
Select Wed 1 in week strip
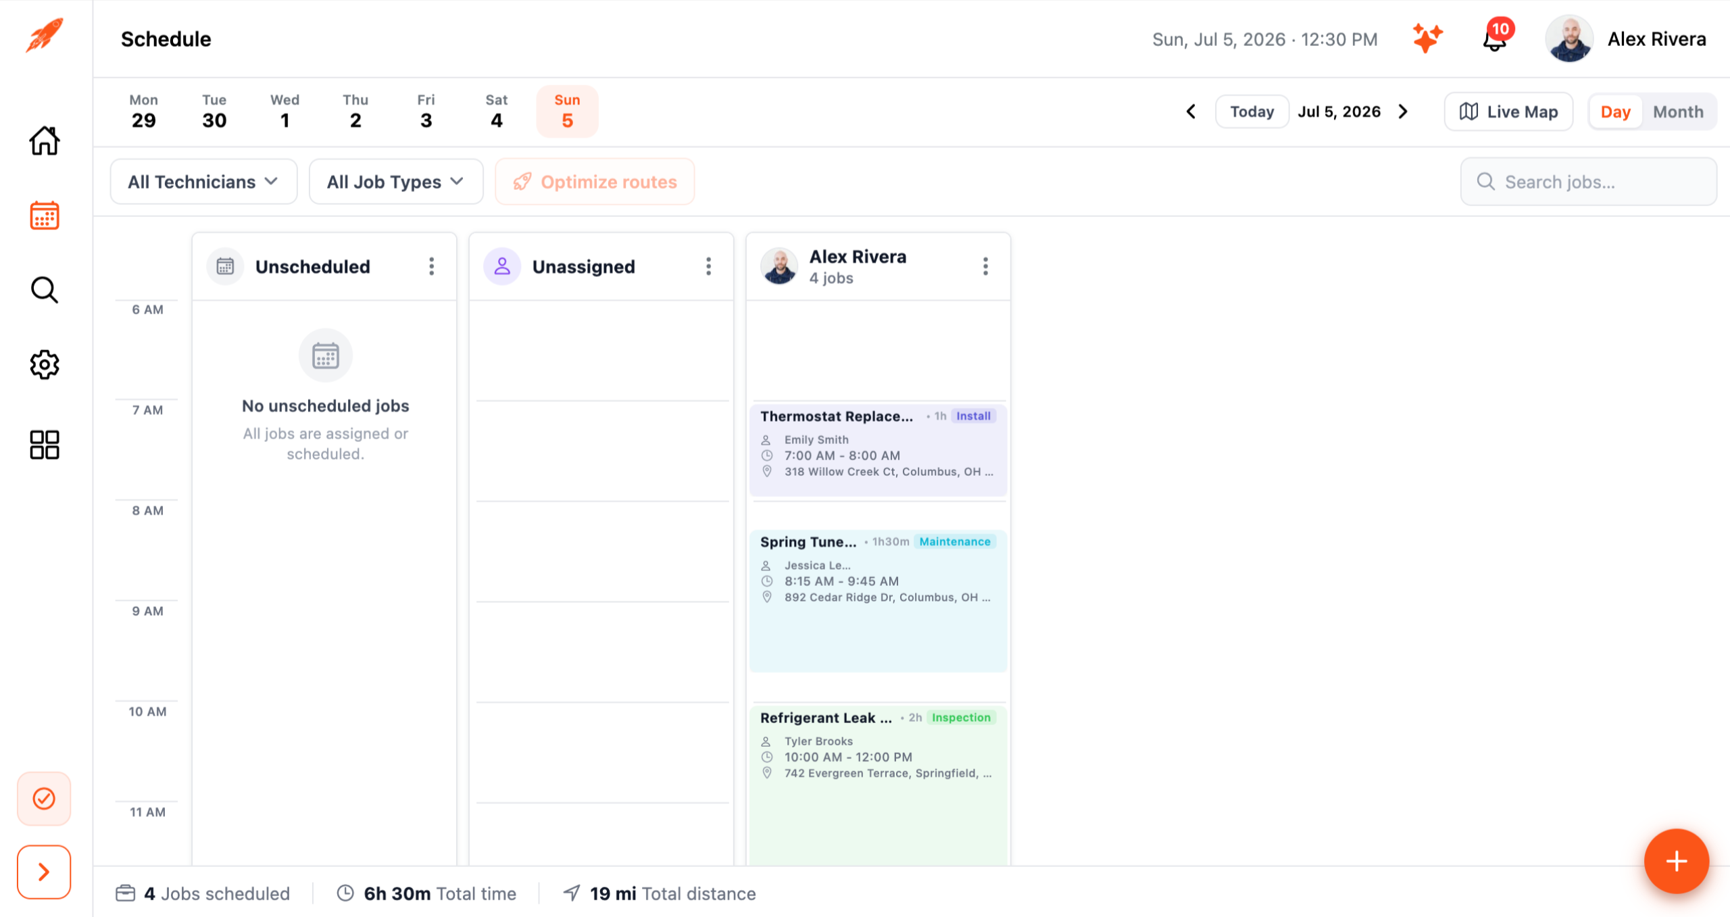coord(285,111)
